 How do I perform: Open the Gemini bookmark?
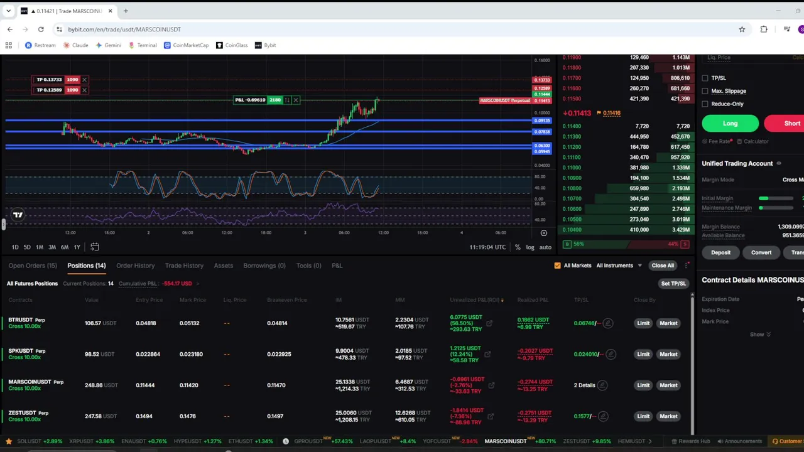coord(108,45)
